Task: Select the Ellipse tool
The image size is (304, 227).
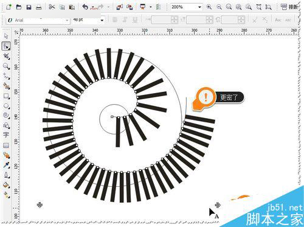Action: coord(6,106)
